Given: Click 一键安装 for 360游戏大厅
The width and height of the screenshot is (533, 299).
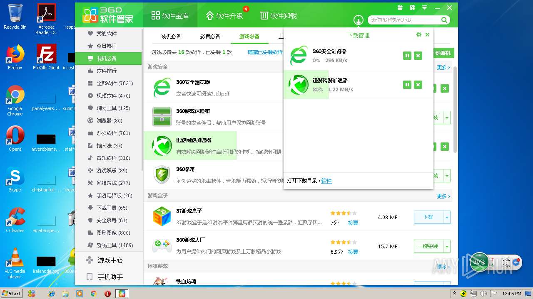Looking at the screenshot, I should (x=428, y=246).
